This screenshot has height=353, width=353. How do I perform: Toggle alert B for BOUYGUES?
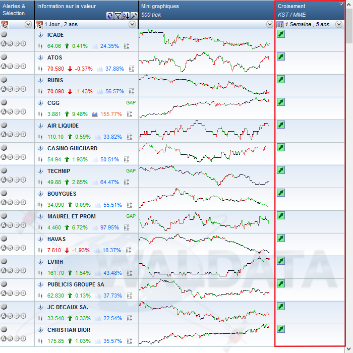(10, 202)
